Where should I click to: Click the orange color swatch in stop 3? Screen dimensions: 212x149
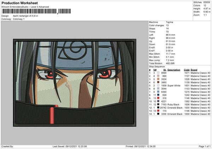(158, 79)
